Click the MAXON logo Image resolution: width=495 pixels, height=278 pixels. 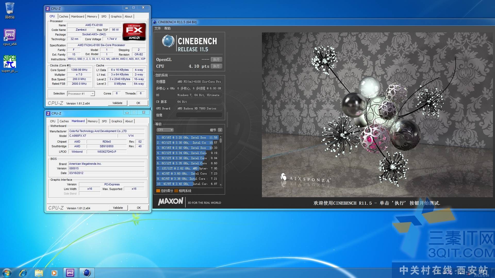[171, 202]
